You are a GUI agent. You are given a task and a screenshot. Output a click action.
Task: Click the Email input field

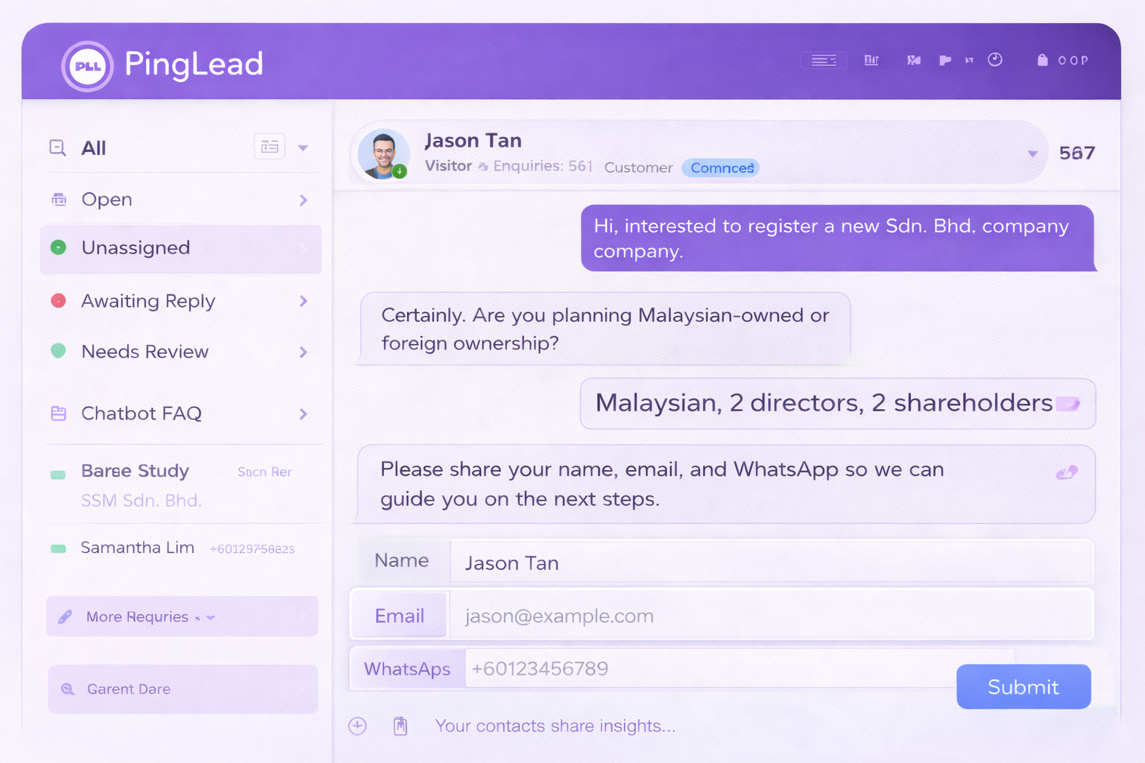point(770,616)
